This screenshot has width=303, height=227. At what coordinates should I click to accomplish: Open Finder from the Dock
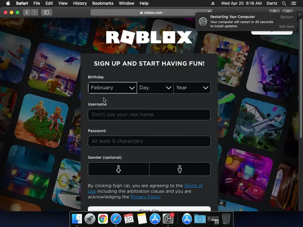(77, 219)
